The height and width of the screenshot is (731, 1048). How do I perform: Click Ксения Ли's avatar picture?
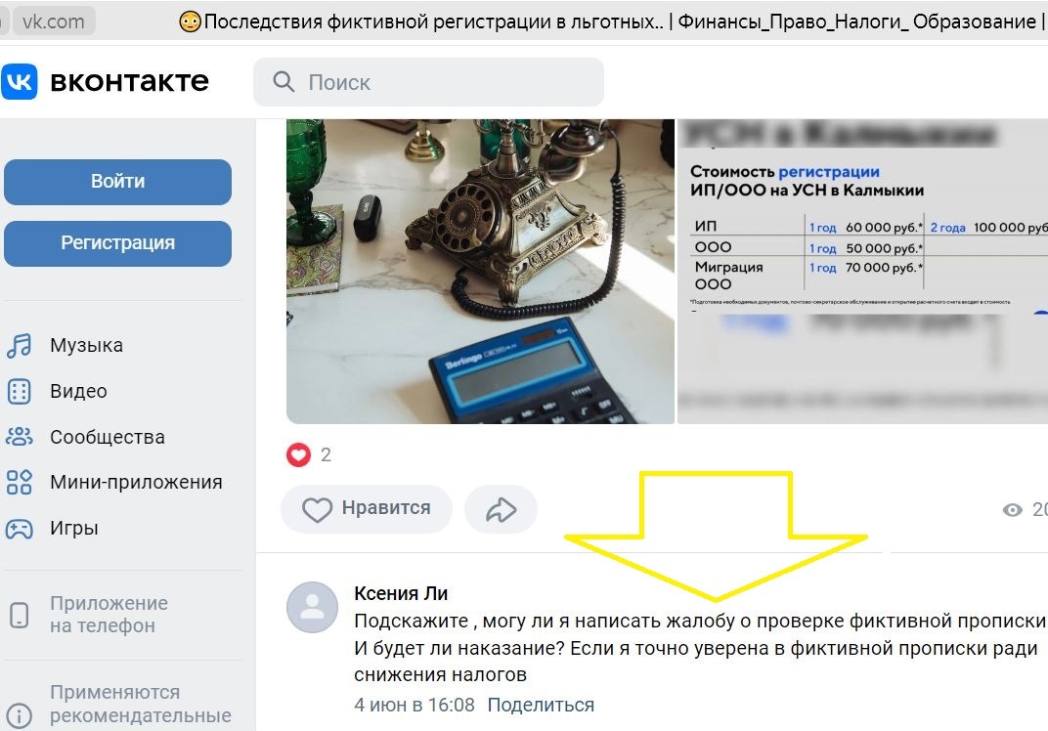coord(312,608)
